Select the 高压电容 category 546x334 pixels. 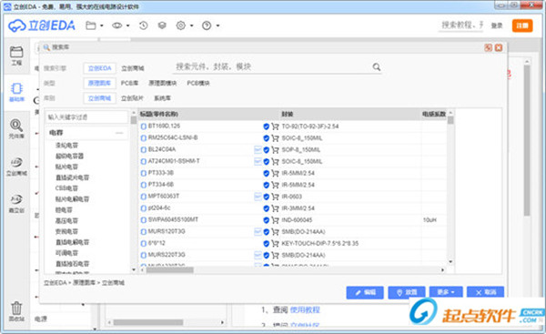(66, 221)
